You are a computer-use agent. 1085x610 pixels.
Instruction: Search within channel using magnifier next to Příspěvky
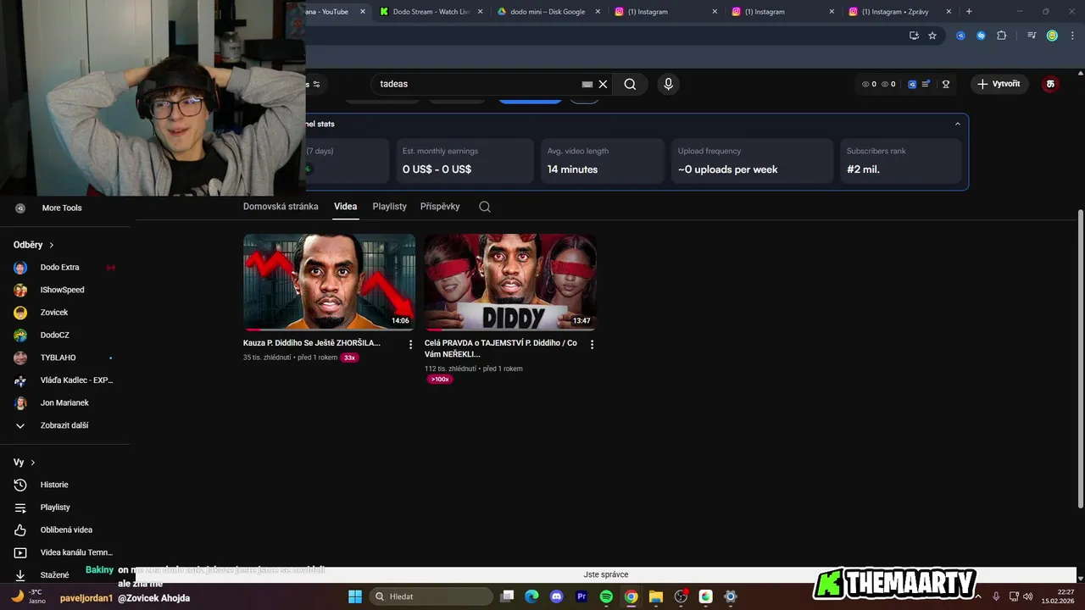(485, 207)
